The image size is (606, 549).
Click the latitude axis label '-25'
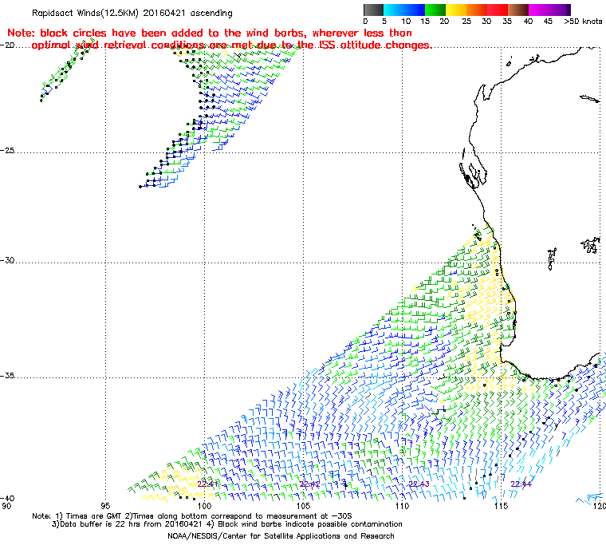pos(8,151)
